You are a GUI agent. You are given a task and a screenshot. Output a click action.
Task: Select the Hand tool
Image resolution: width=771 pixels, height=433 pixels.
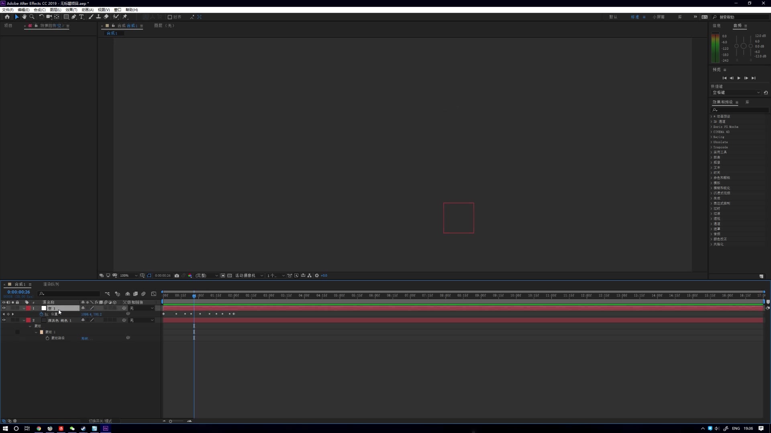[24, 17]
